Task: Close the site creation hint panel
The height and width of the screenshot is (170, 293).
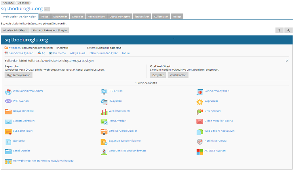Action: click(x=287, y=61)
